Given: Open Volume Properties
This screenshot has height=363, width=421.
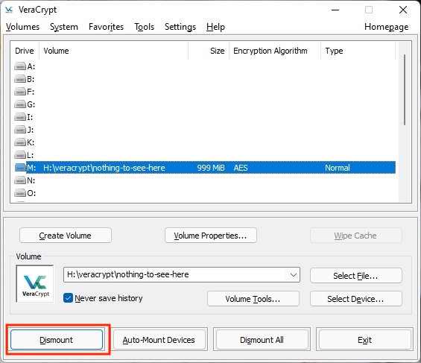Looking at the screenshot, I should (210, 236).
